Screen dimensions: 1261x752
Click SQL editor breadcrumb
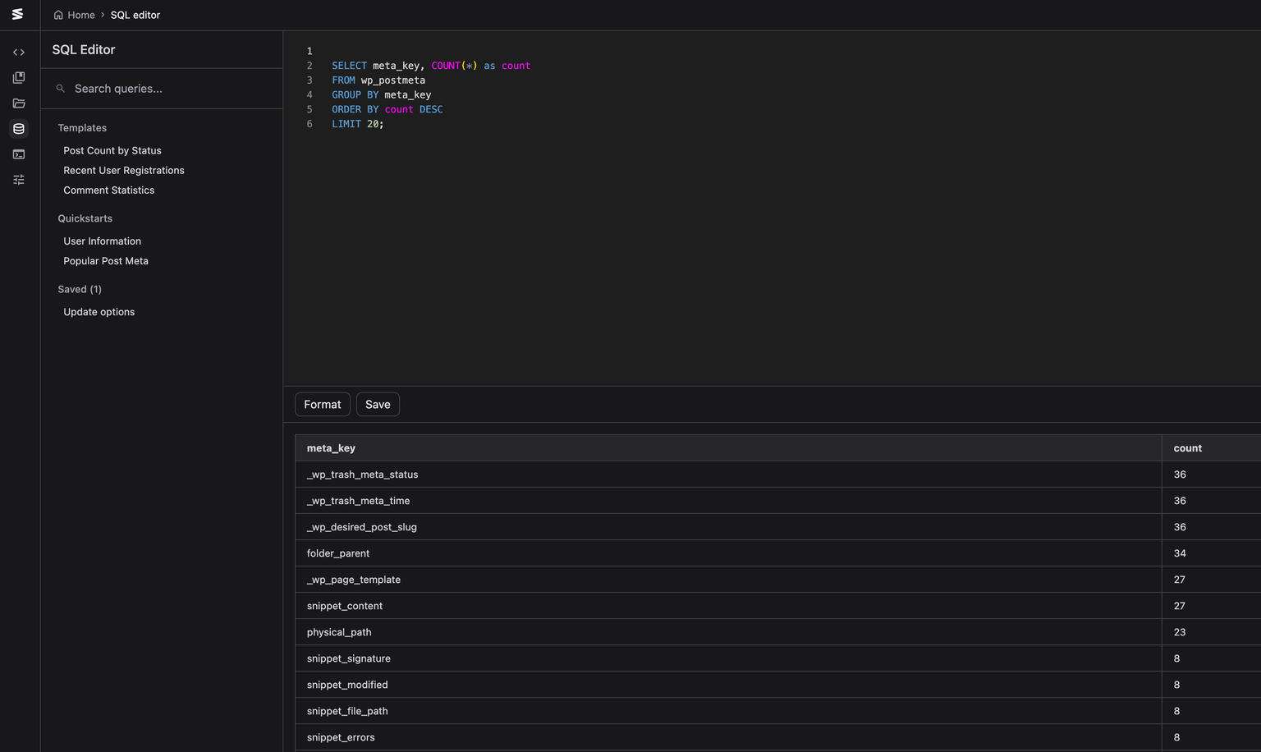click(135, 15)
